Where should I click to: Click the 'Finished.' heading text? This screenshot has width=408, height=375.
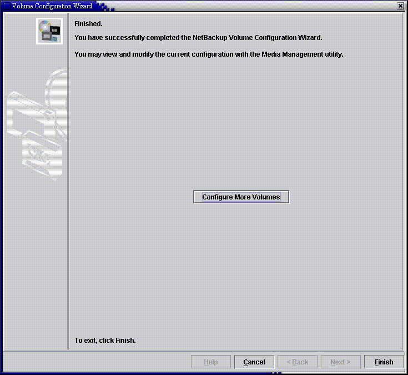[88, 24]
